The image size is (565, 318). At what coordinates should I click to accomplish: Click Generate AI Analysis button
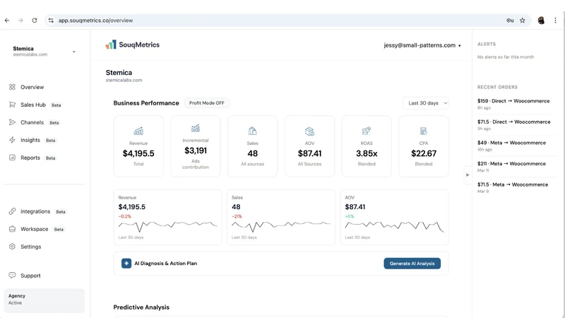click(412, 264)
